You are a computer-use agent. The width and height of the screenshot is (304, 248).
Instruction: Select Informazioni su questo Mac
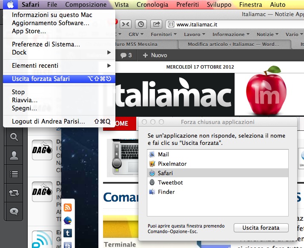pyautogui.click(x=59, y=15)
